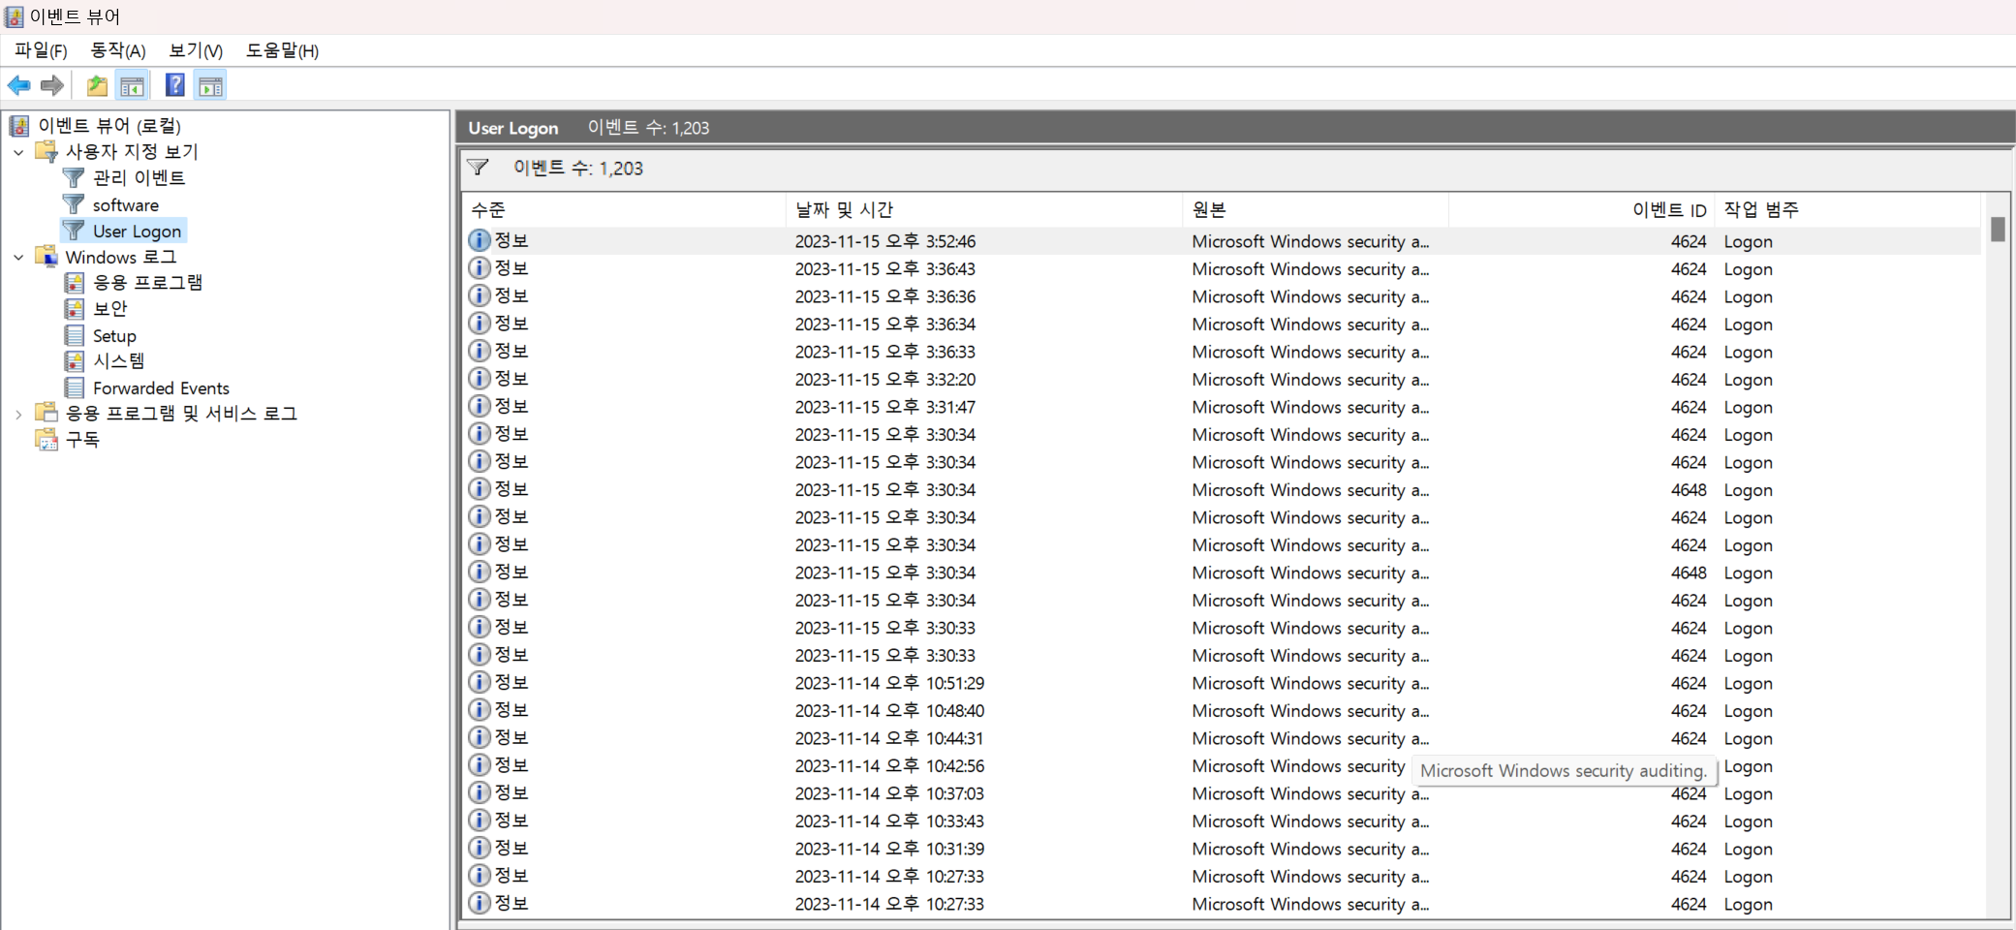Click the filter funnel icon above the event list
Image resolution: width=2016 pixels, height=930 pixels.
click(x=478, y=168)
